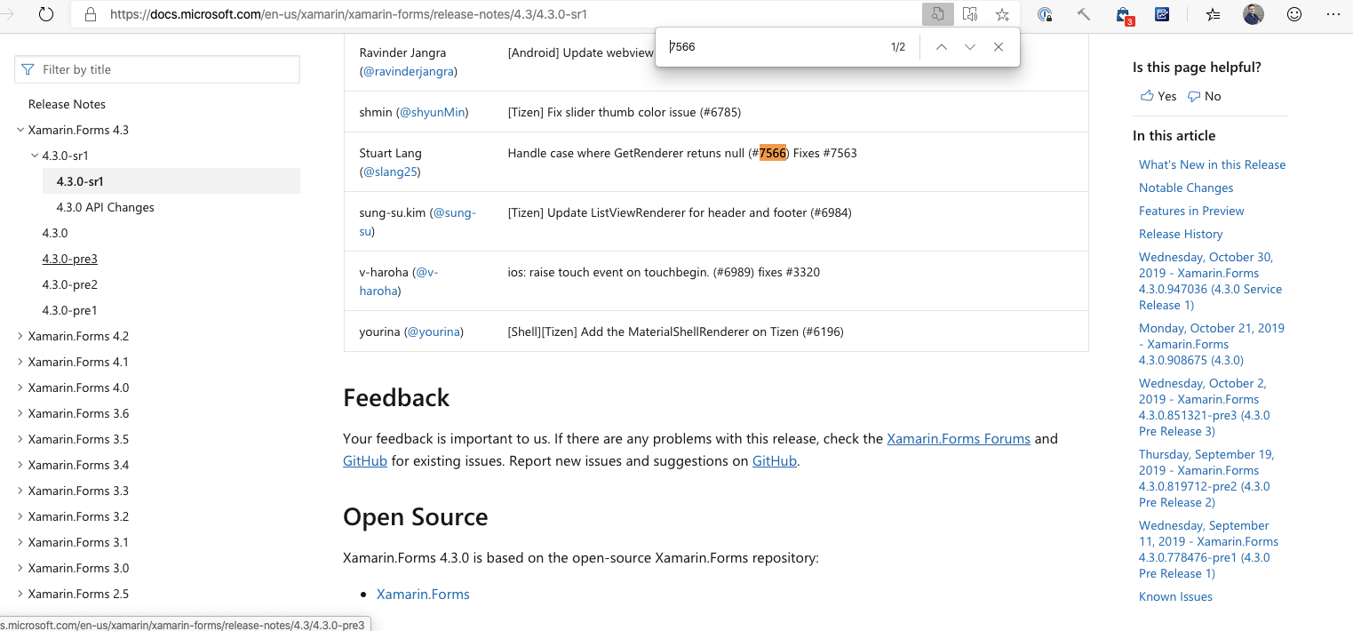Jump to What's New in this Release
Viewport: 1353px width, 631px height.
tap(1212, 164)
